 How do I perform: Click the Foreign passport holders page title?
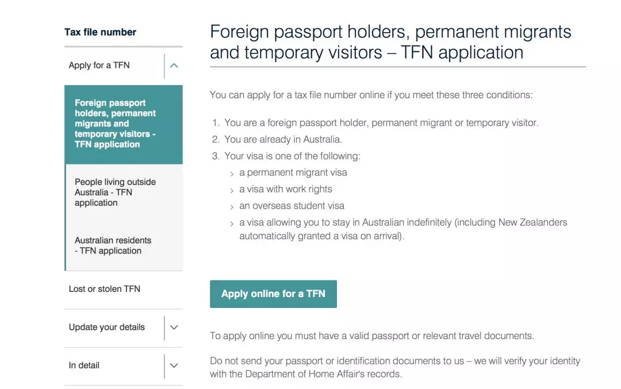point(390,41)
